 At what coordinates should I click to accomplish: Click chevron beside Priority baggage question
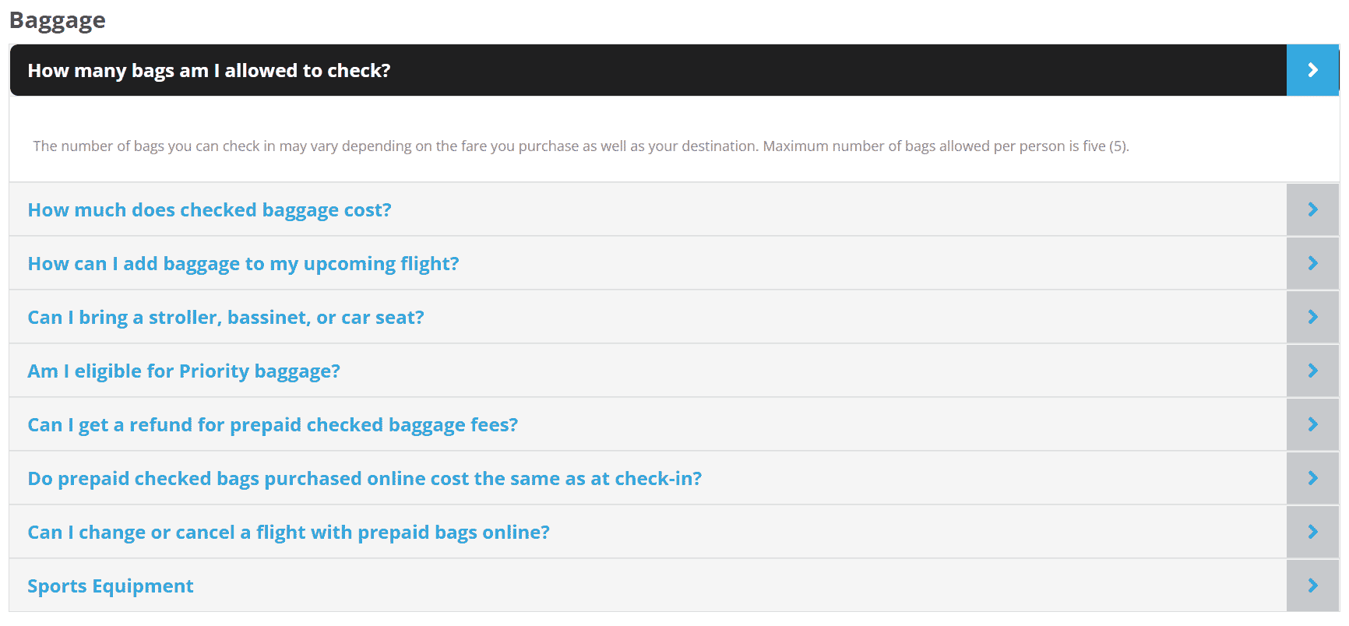pos(1312,371)
